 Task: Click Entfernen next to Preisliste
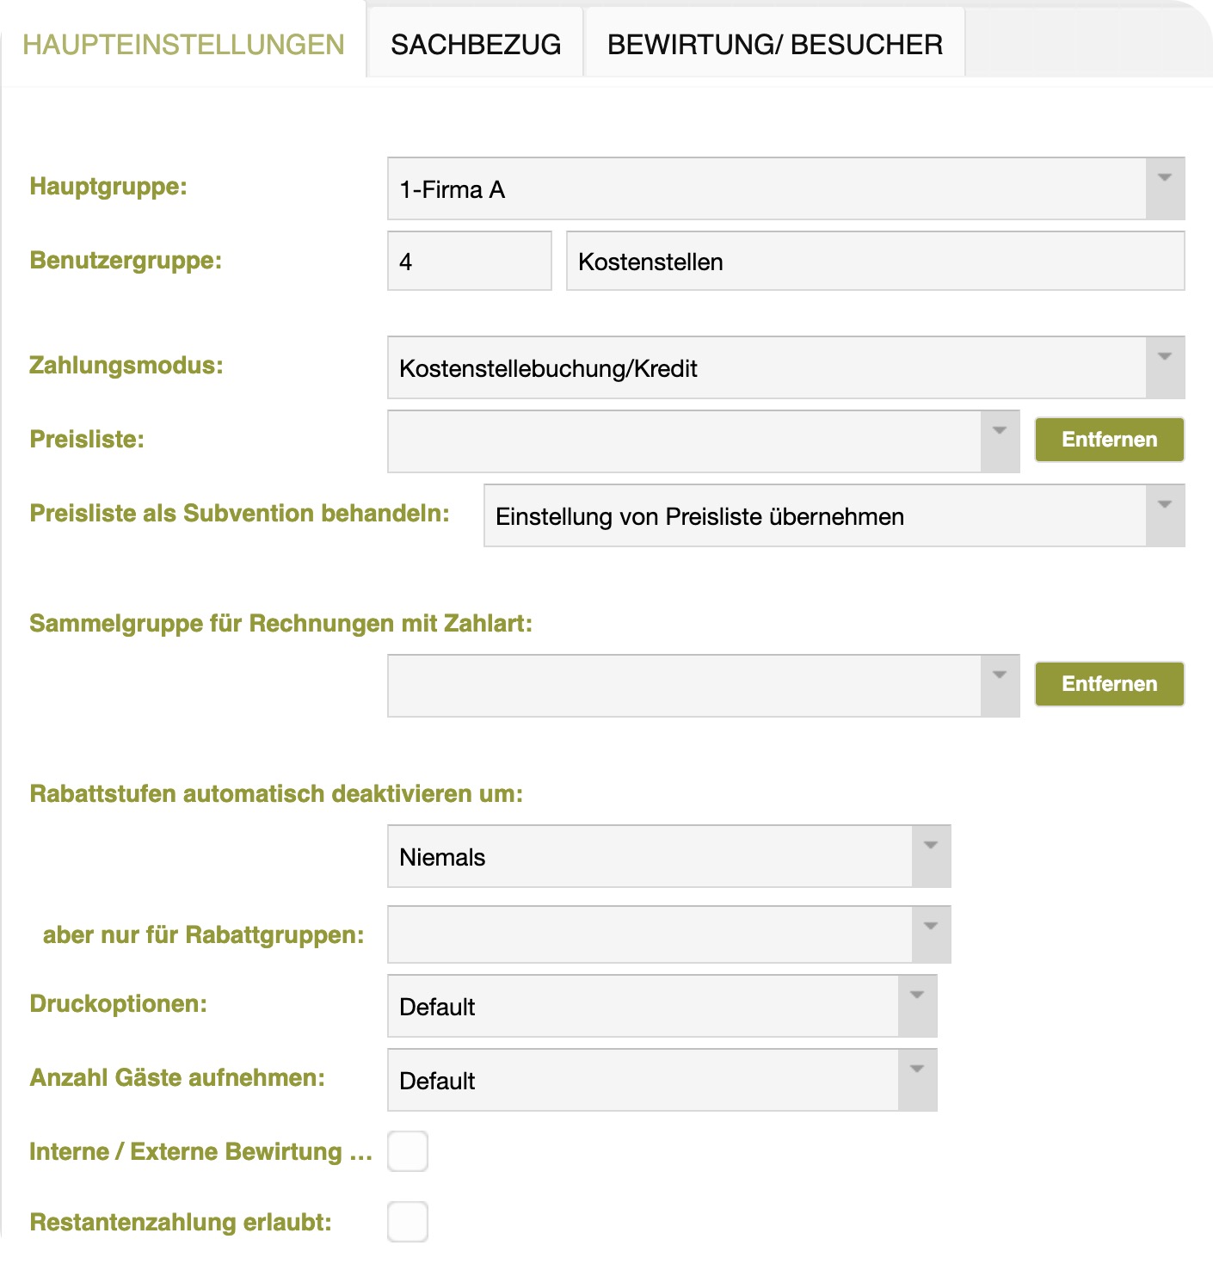(1109, 440)
